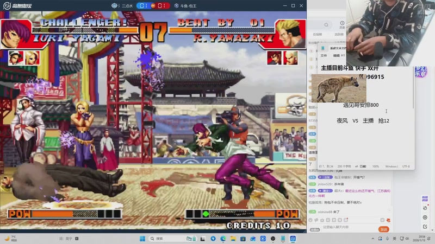Click the shield icon beside 斗鱼-包王
The width and height of the screenshot is (435, 244).
point(176,5)
